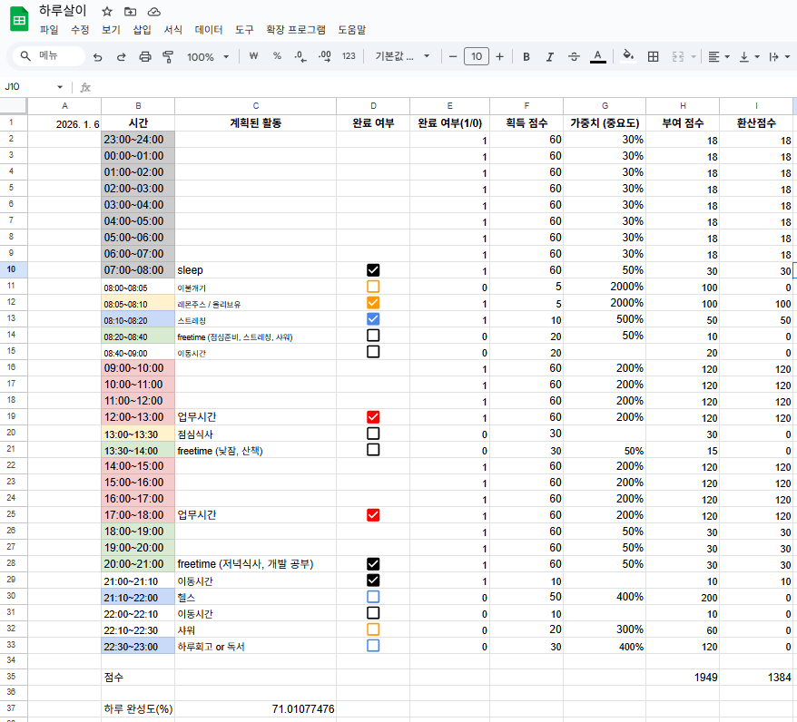Format as currency (₩)
This screenshot has width=797, height=722.
(x=253, y=56)
